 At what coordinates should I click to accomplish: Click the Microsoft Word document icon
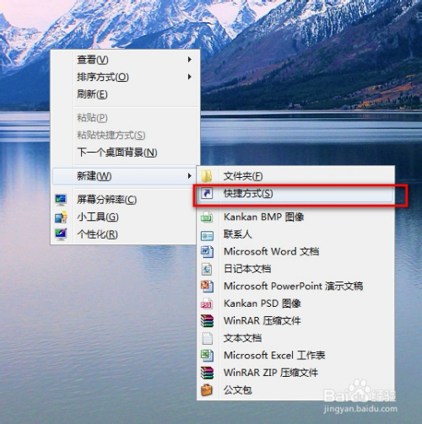[x=207, y=251]
